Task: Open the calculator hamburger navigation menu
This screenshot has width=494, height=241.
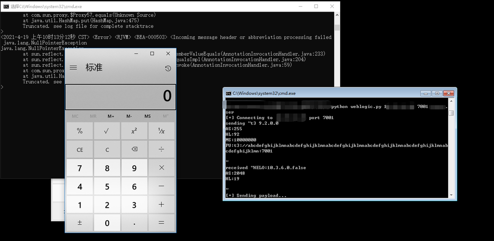Action: click(x=73, y=68)
